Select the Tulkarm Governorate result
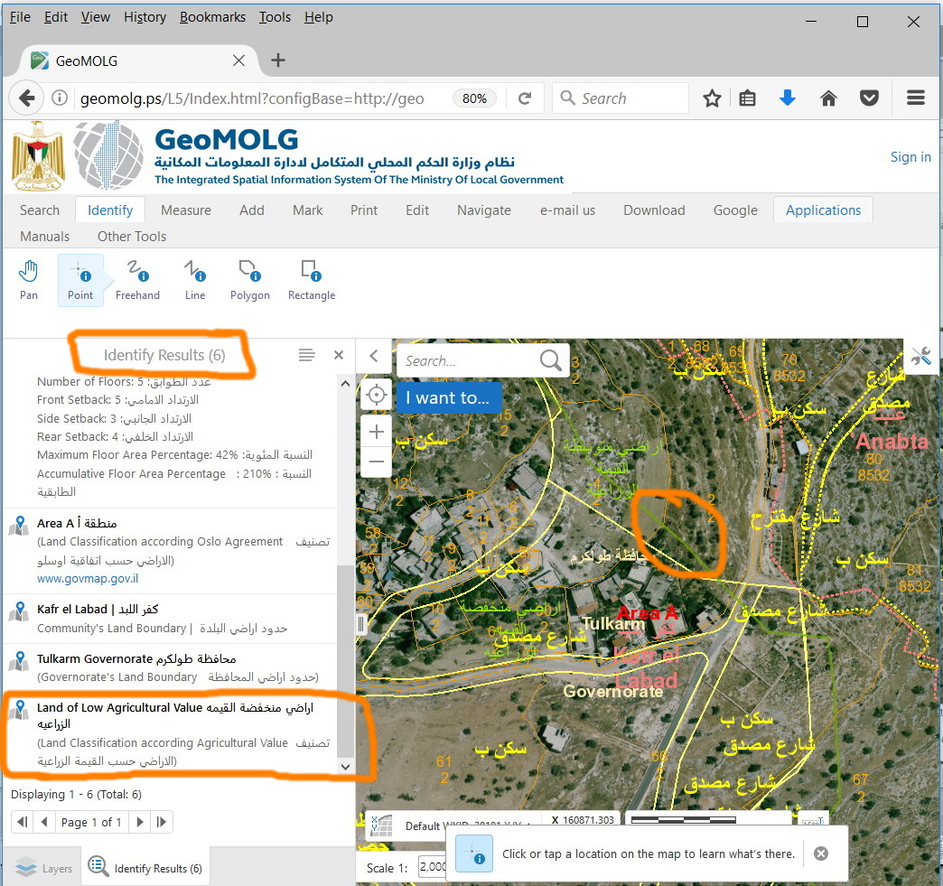Image resolution: width=943 pixels, height=886 pixels. tap(170, 667)
